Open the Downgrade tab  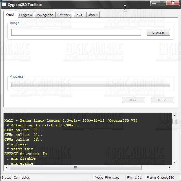pos(44,15)
